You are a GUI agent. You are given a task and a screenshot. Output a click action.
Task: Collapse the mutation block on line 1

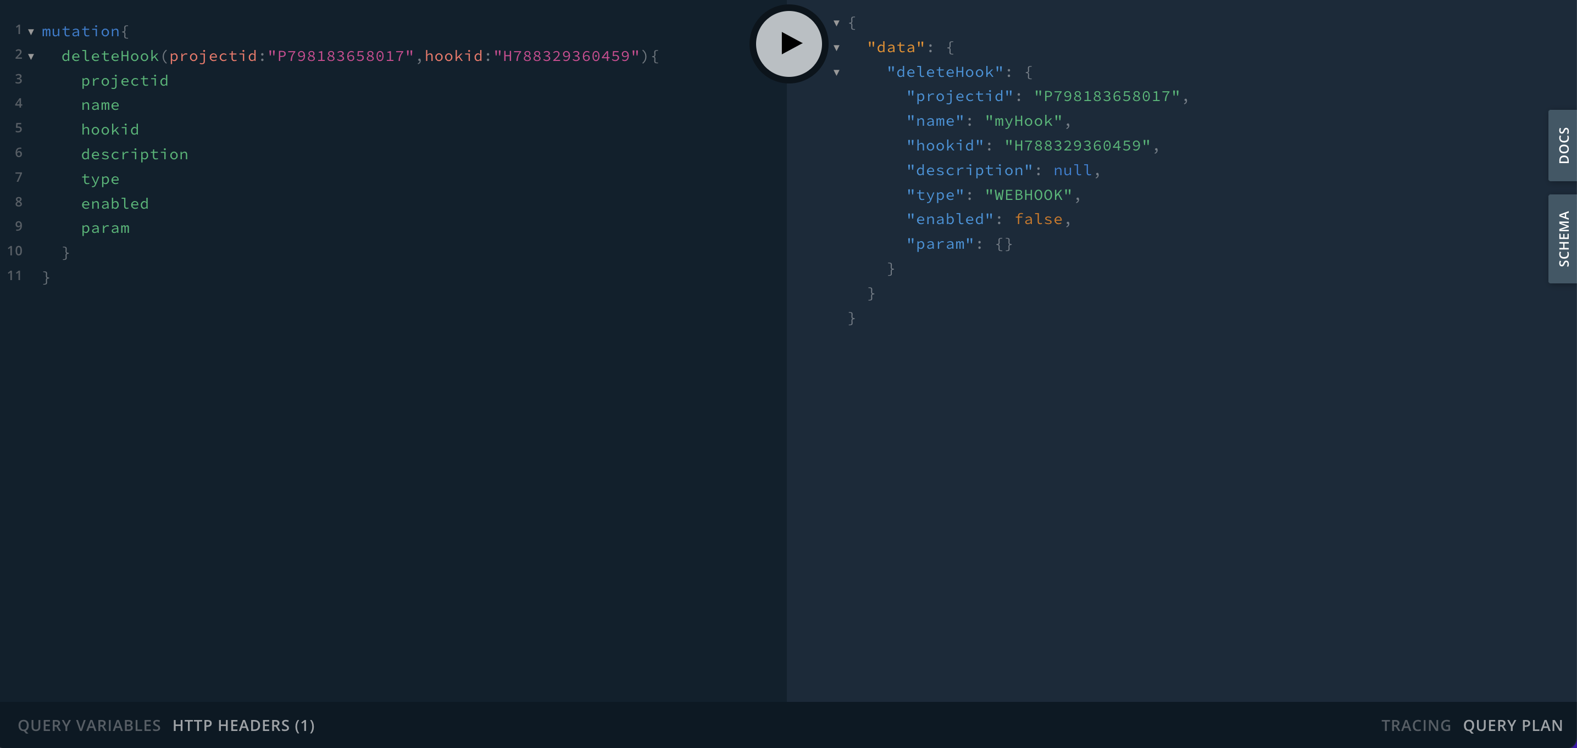[x=31, y=32]
